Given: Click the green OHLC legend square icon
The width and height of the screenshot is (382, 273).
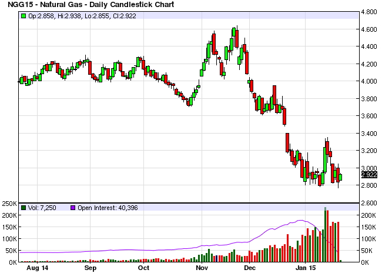Looking at the screenshot, I should coord(24,16).
